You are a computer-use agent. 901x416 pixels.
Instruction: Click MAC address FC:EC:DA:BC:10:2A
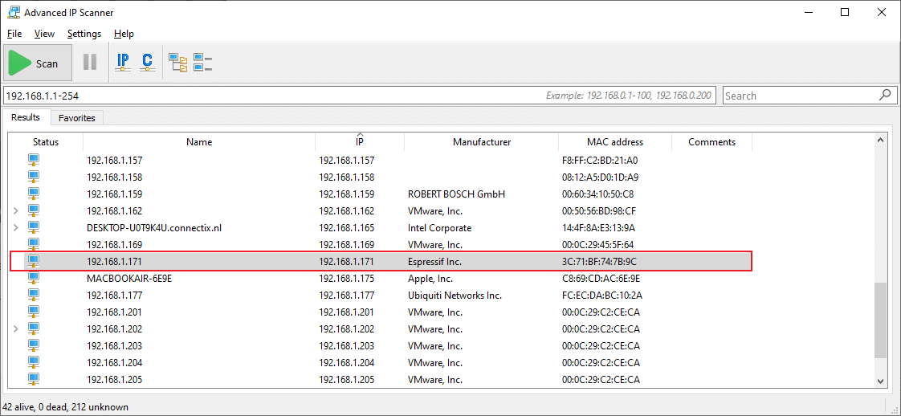[x=601, y=296]
